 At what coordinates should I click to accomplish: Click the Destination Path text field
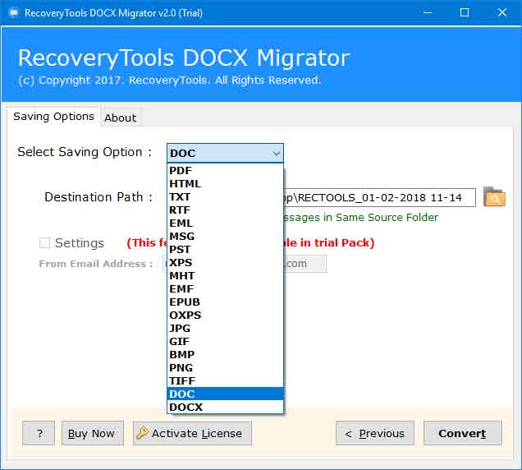379,198
